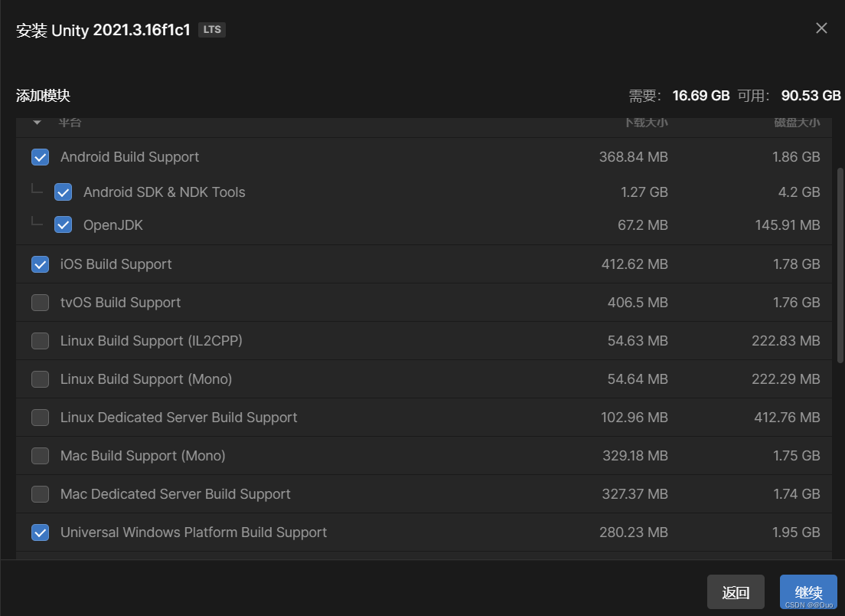Image resolution: width=845 pixels, height=616 pixels.
Task: Click the 329.18 MB download size
Action: [x=635, y=456]
